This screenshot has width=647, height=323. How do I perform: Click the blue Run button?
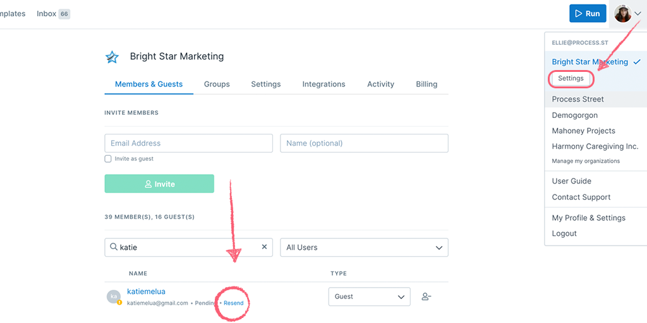tap(588, 13)
